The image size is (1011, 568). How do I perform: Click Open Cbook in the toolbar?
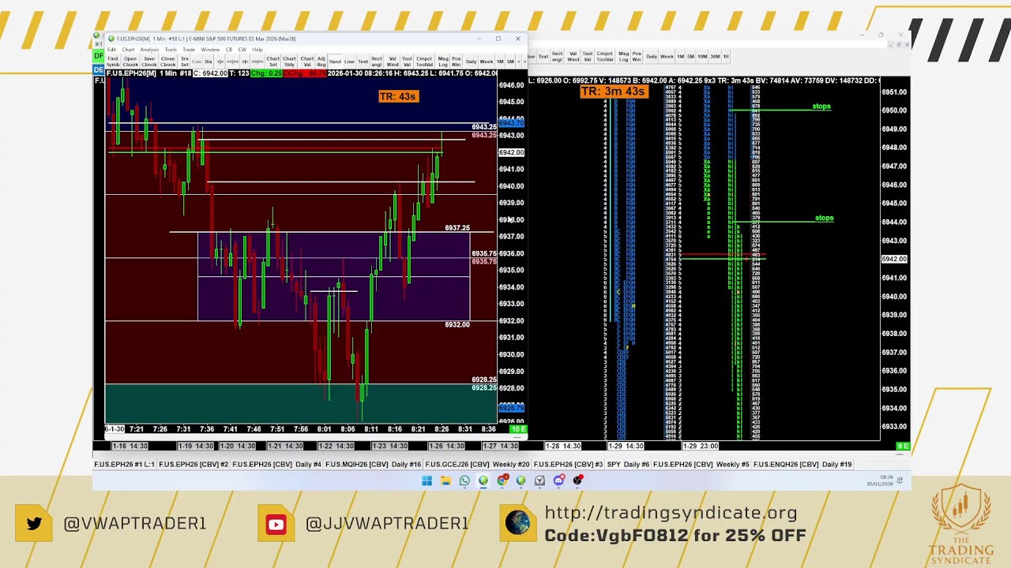click(x=130, y=61)
